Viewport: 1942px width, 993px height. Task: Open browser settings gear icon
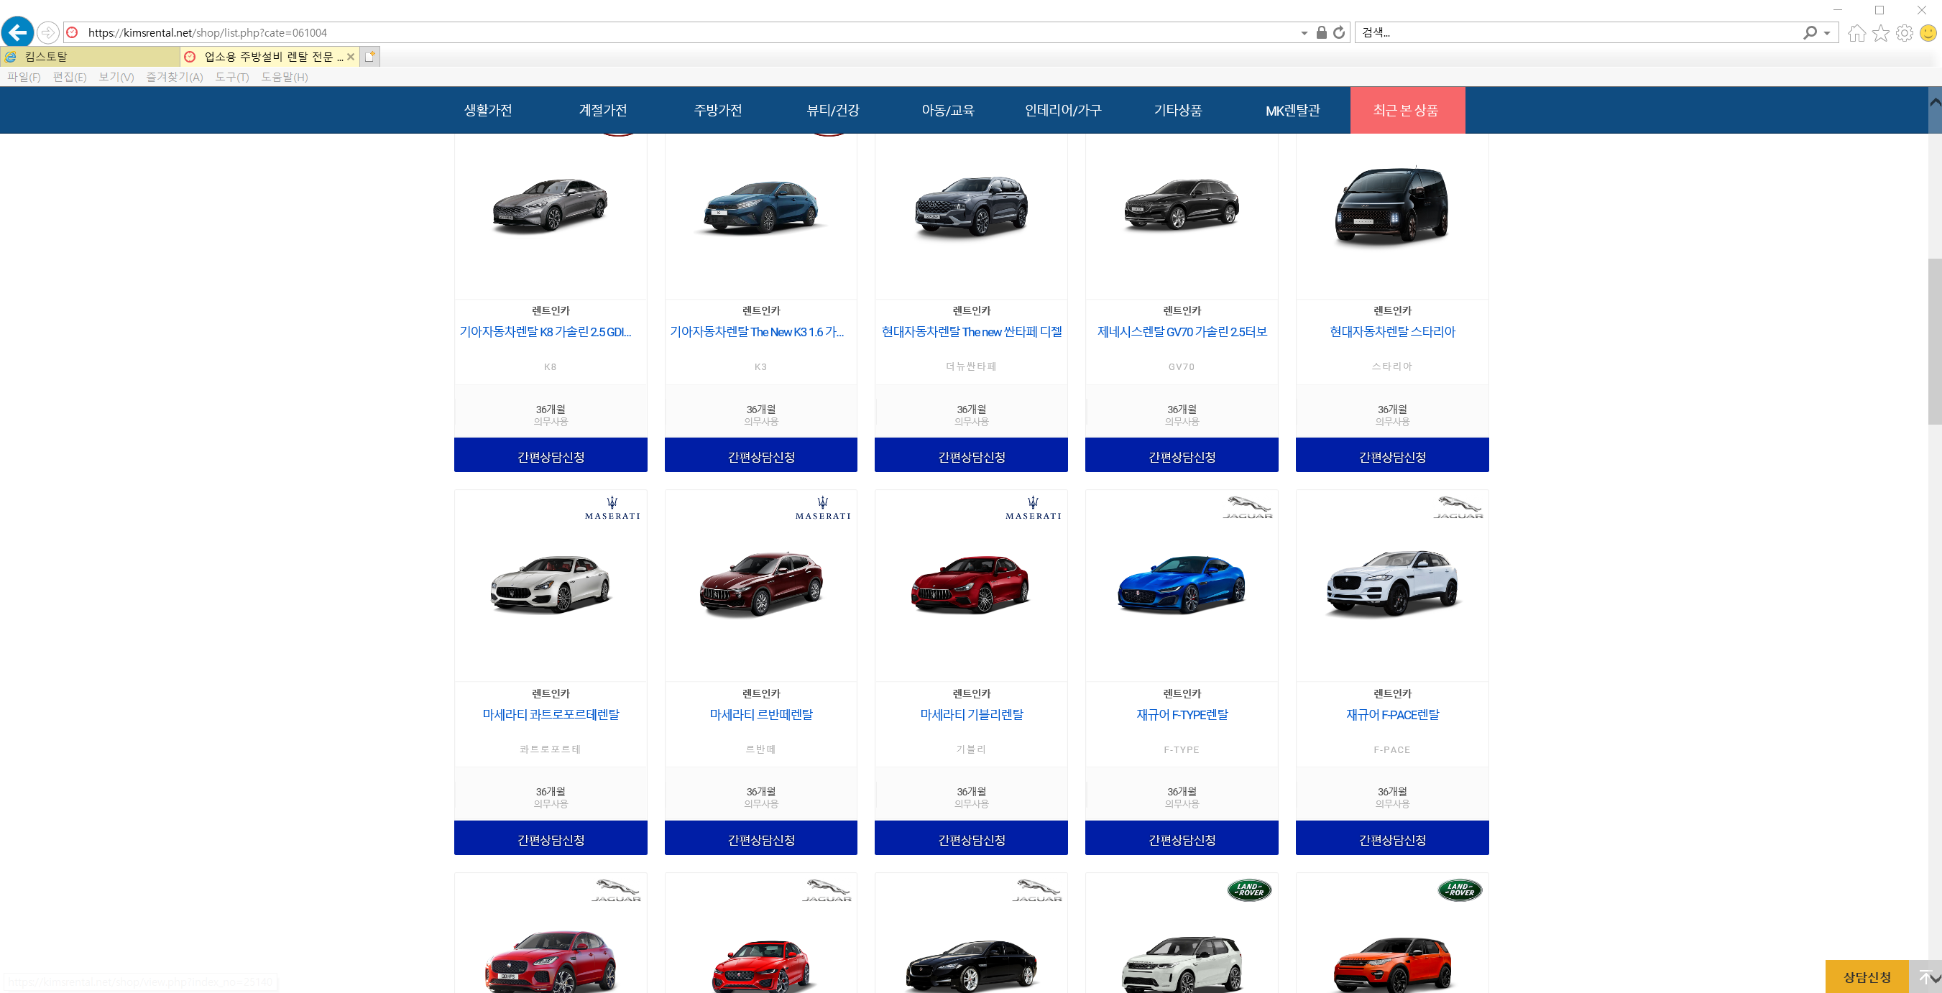click(1905, 33)
